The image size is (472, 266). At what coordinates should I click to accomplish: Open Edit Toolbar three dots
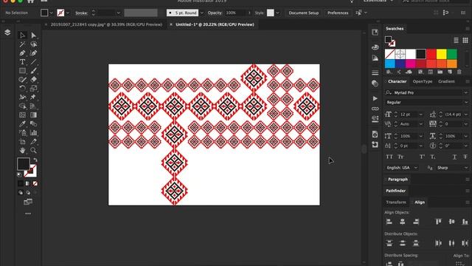tap(28, 214)
